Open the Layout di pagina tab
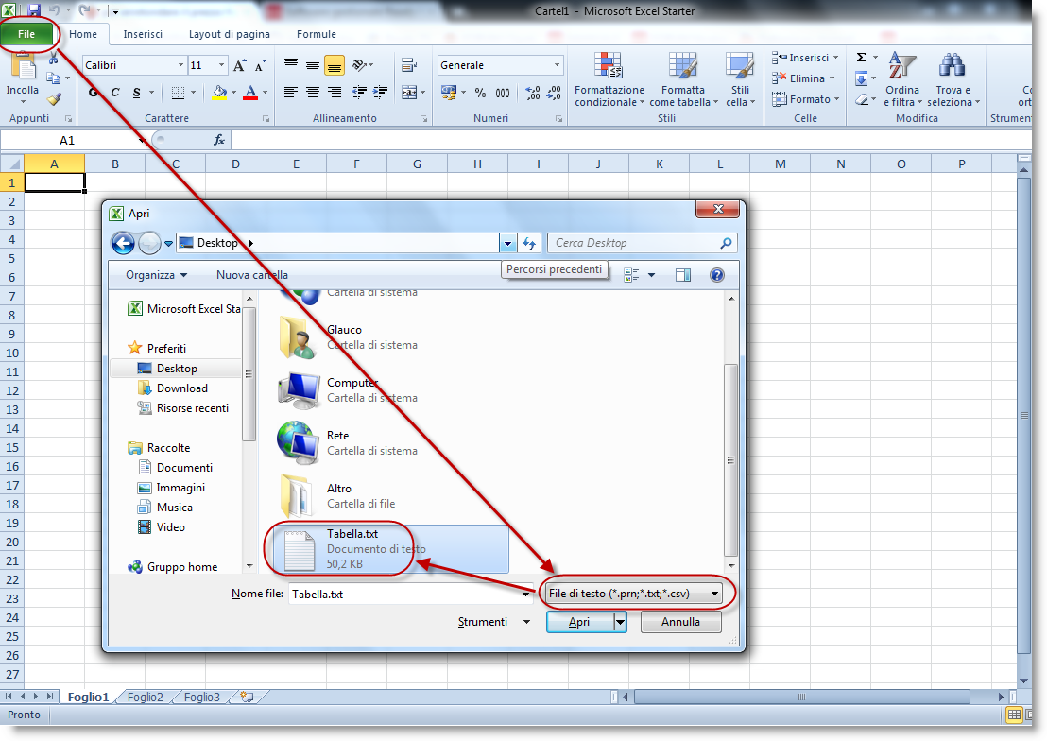The image size is (1047, 741). point(229,34)
